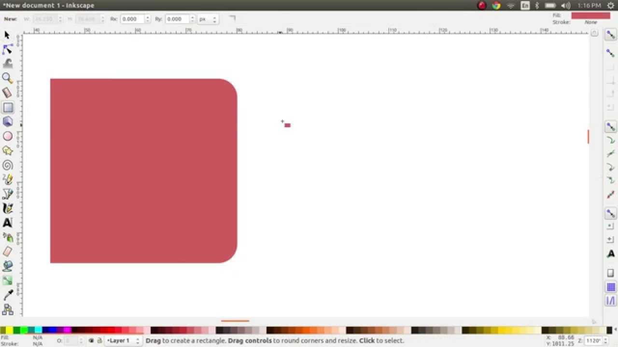Click the canvas lock zoom corner button
Screen dimensions: 618x347
(594, 33)
